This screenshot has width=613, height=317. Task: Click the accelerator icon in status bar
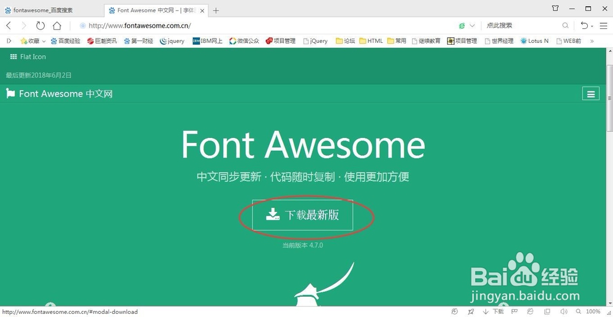click(454, 311)
